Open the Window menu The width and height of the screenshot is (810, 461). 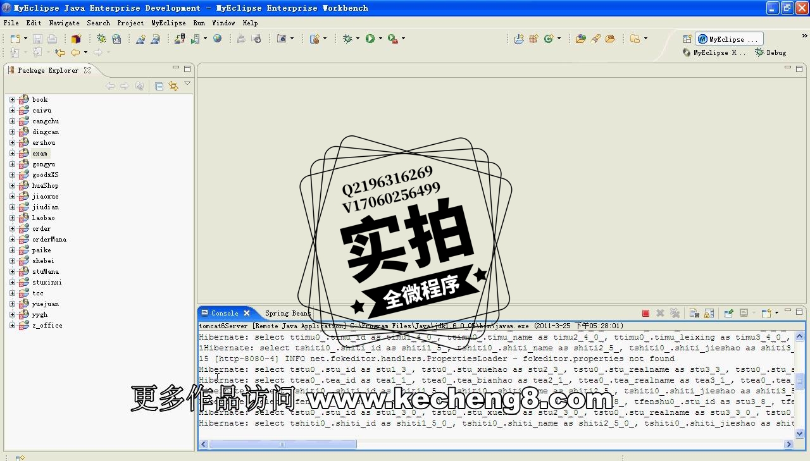pos(223,23)
